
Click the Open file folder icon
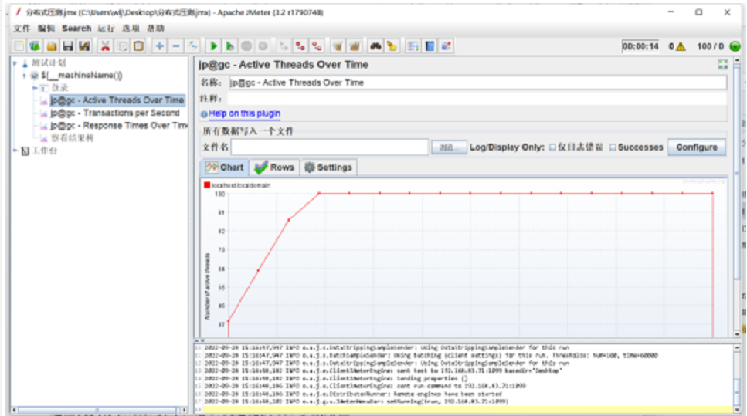[51, 46]
